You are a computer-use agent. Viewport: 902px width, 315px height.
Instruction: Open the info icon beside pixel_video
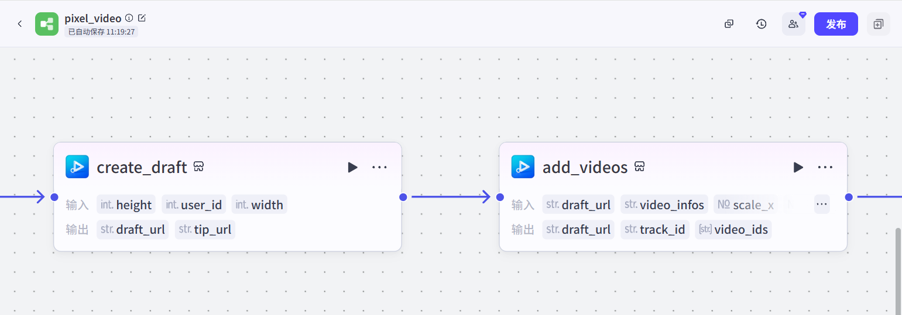point(129,18)
